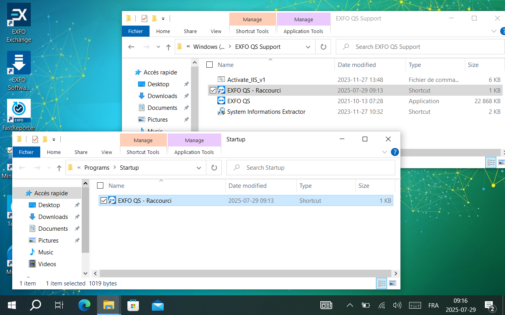Switch Startup window to details view
Screen dimensions: 505x315
tap(382, 283)
